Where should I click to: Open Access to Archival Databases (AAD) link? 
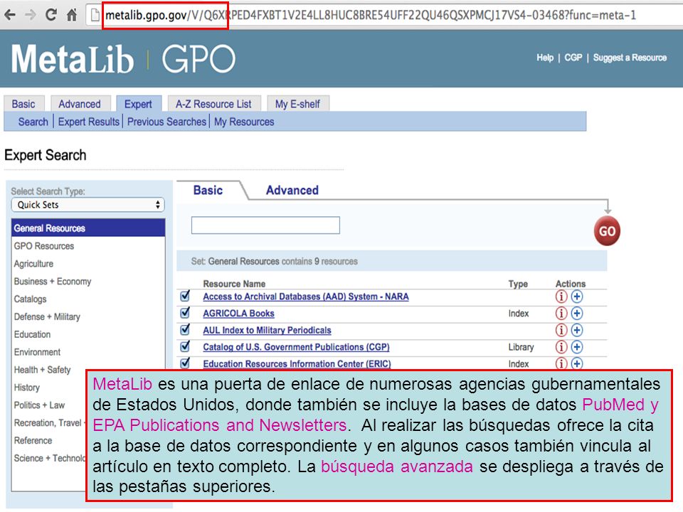coord(306,297)
